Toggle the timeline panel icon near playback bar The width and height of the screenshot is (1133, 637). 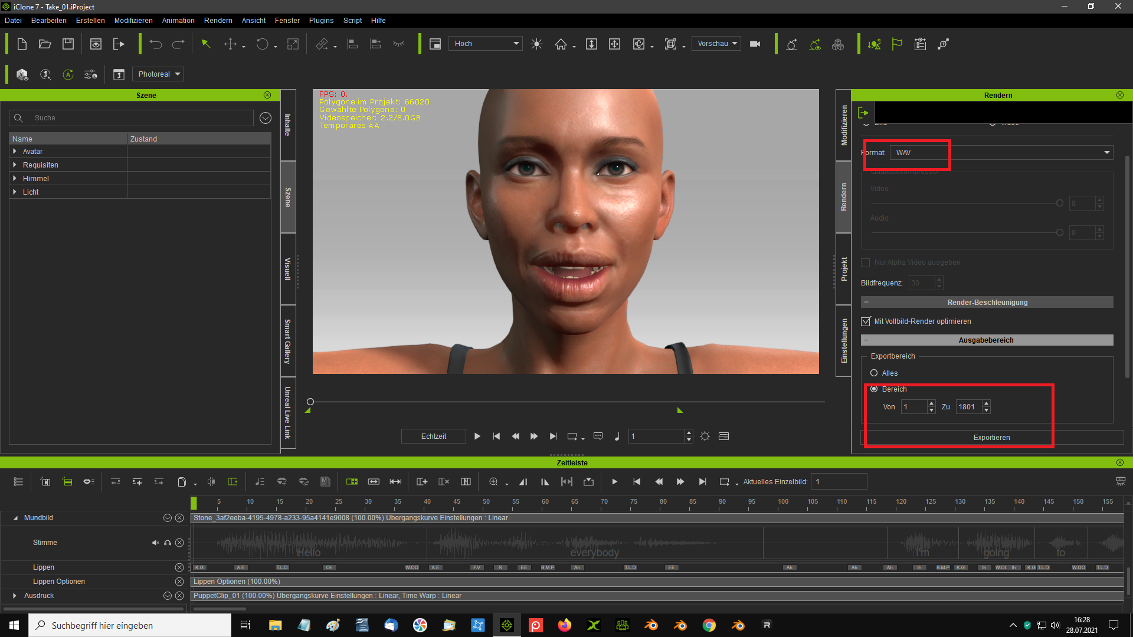tap(724, 436)
